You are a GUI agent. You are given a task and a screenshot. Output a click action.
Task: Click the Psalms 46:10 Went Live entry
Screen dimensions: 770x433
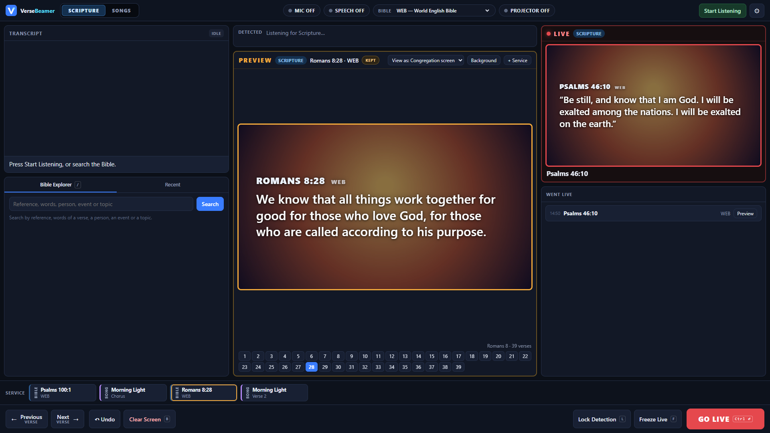click(x=653, y=214)
